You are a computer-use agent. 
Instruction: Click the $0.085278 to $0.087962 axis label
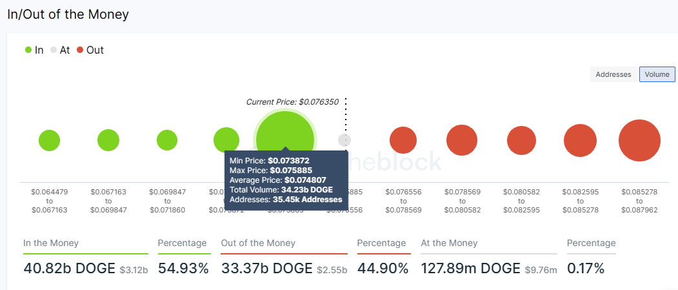(x=639, y=201)
